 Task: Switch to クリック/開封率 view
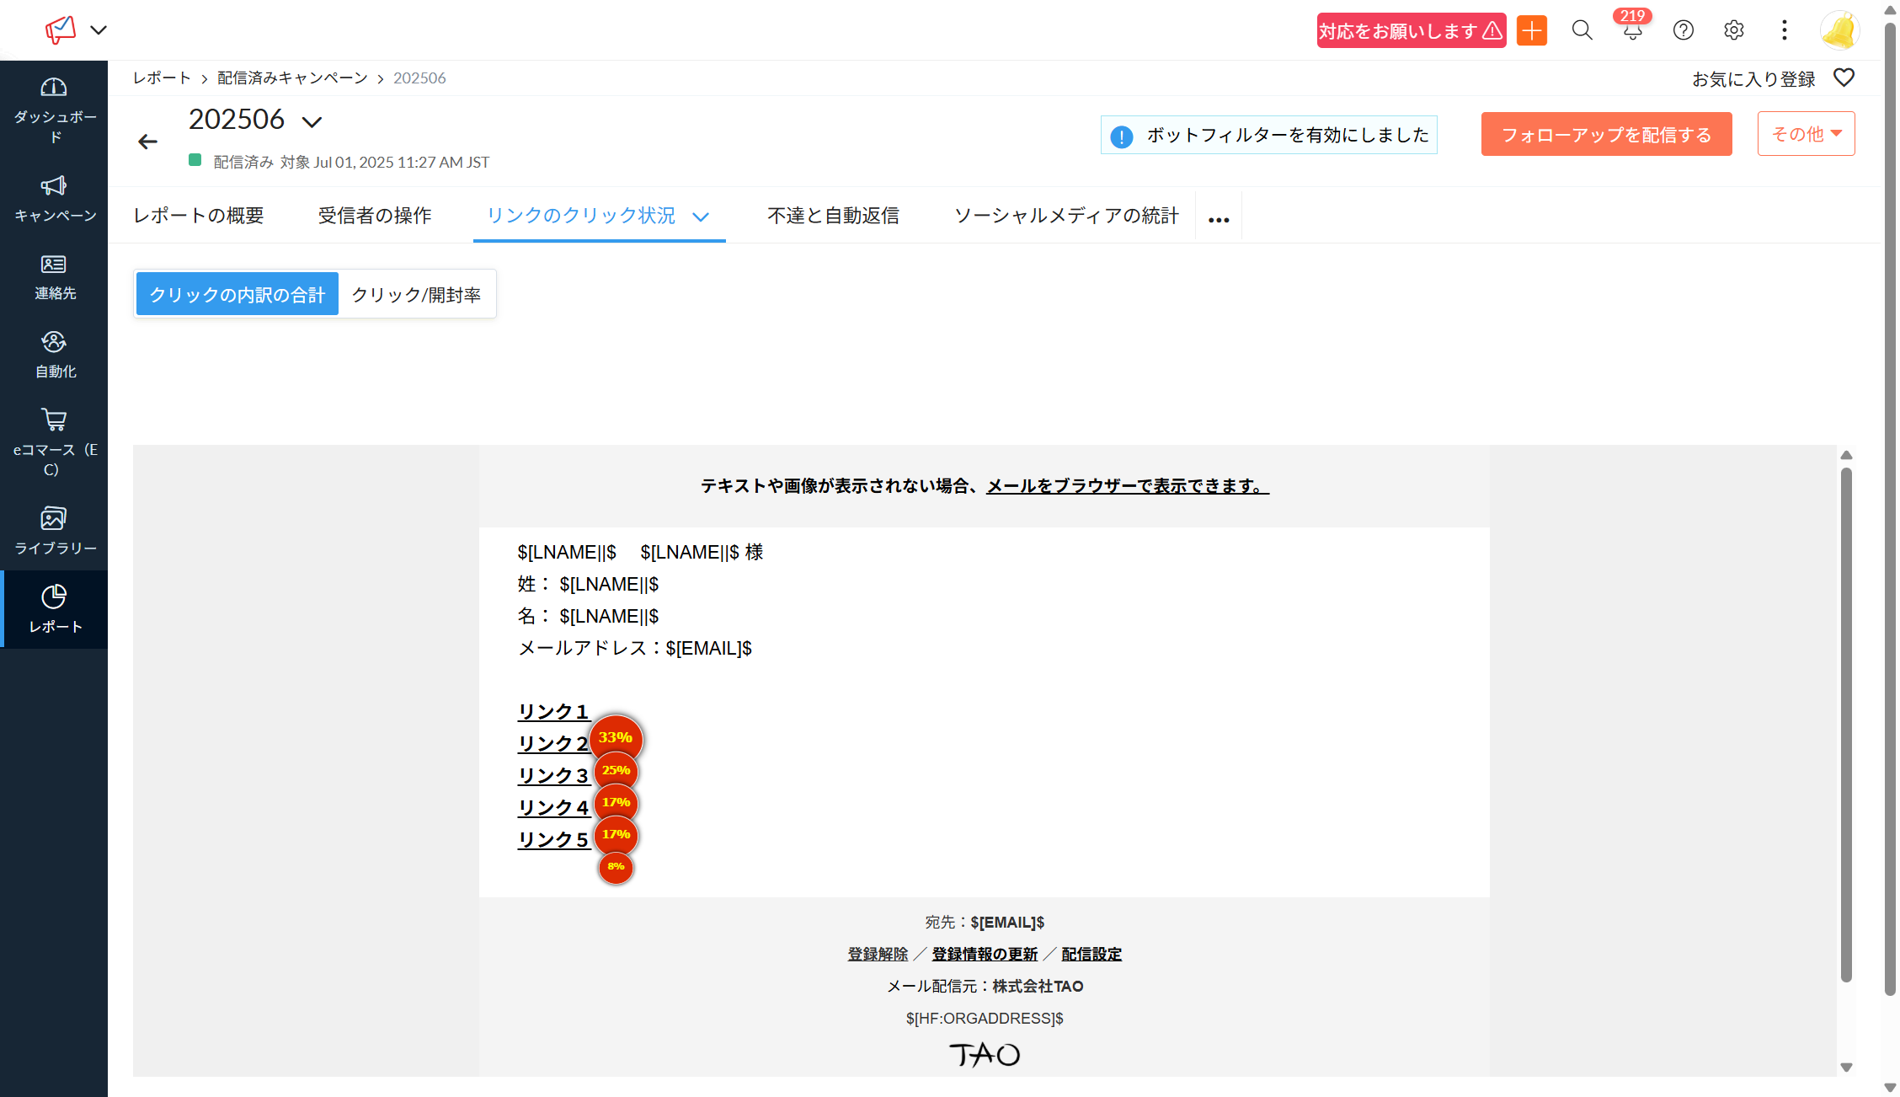(416, 294)
